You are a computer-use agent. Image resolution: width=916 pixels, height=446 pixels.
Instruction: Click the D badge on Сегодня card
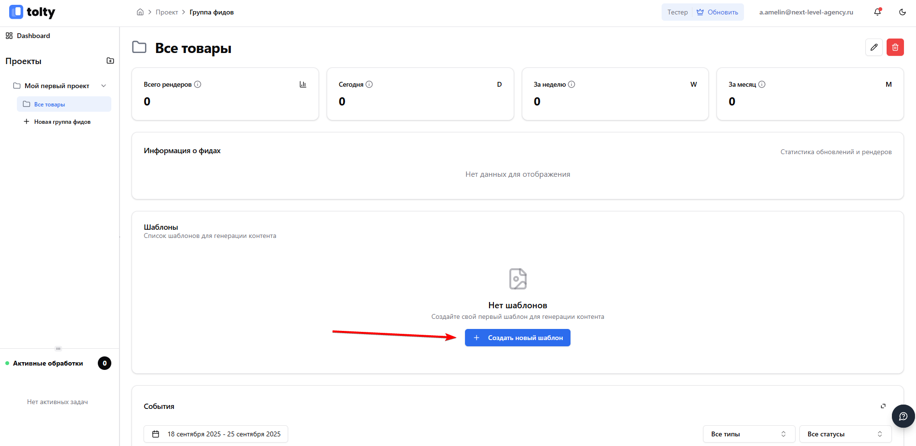click(499, 84)
